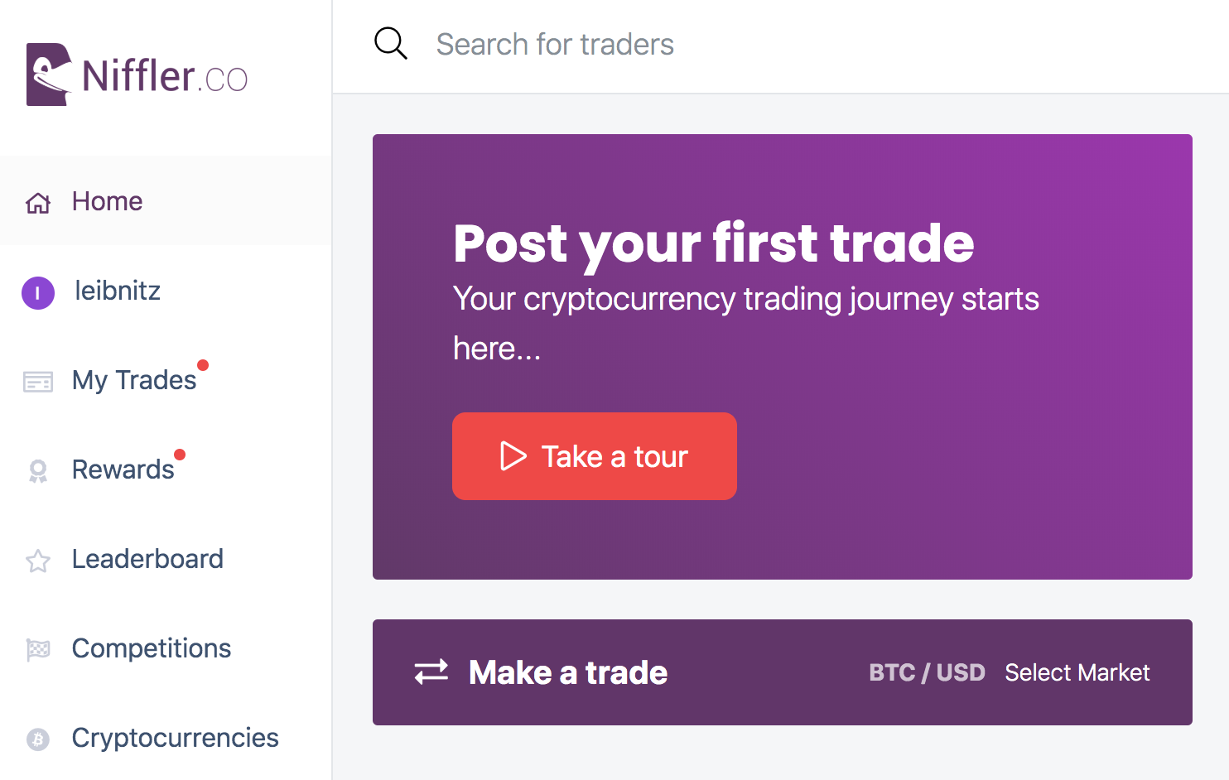Click the Rewards ribbon badge icon
Viewport: 1229px width, 780px height.
[38, 471]
